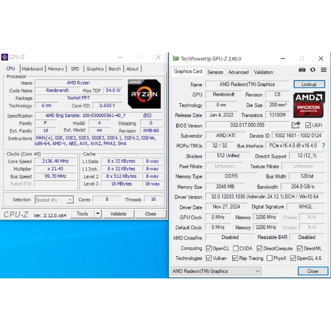This screenshot has height=331, width=331.
Task: Click the GPU-Z refresh icon
Action: point(313,70)
